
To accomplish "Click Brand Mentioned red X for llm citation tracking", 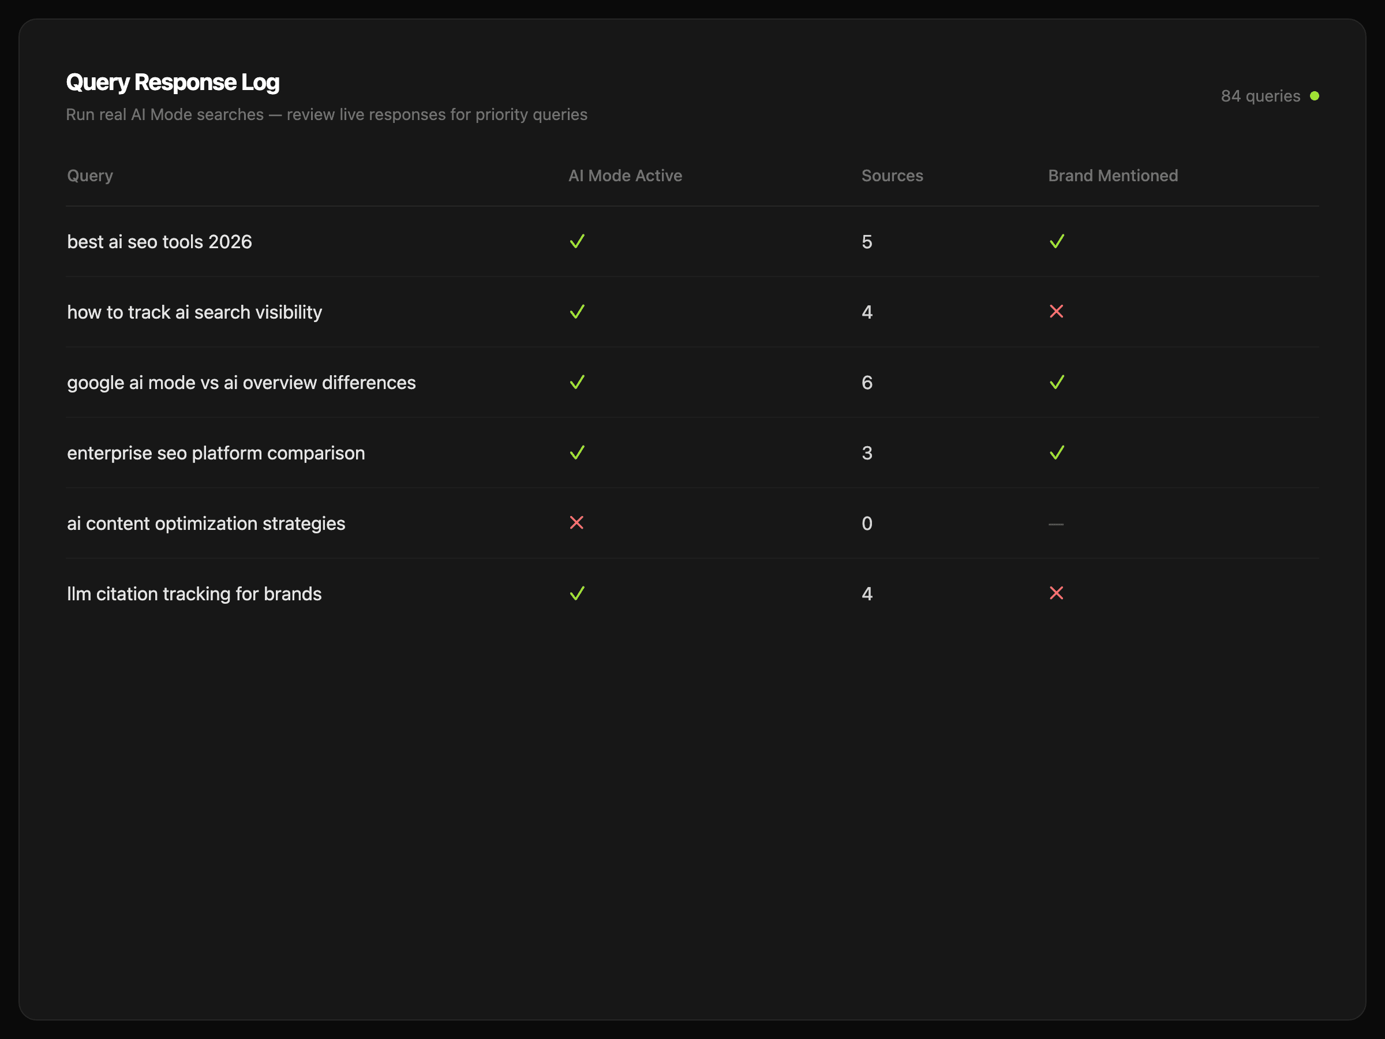I will [x=1056, y=593].
